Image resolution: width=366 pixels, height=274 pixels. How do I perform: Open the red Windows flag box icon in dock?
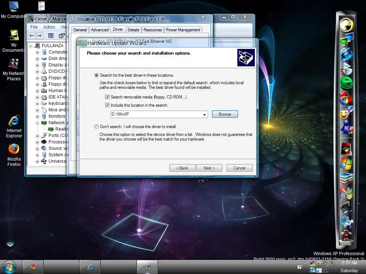coord(346,149)
